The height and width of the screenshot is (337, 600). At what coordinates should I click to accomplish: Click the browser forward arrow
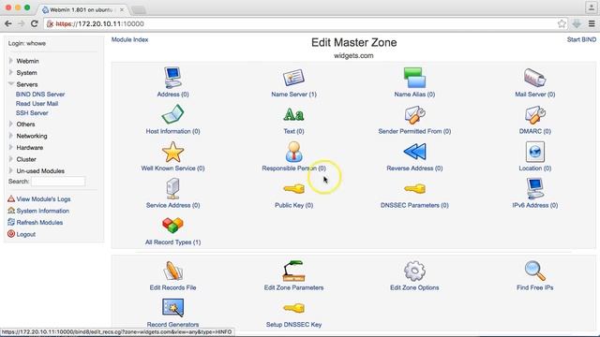[21, 23]
